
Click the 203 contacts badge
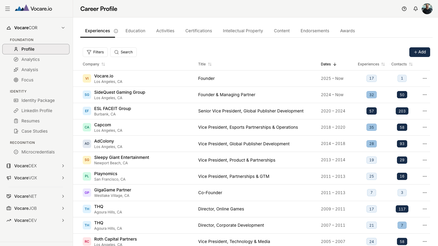[402, 111]
